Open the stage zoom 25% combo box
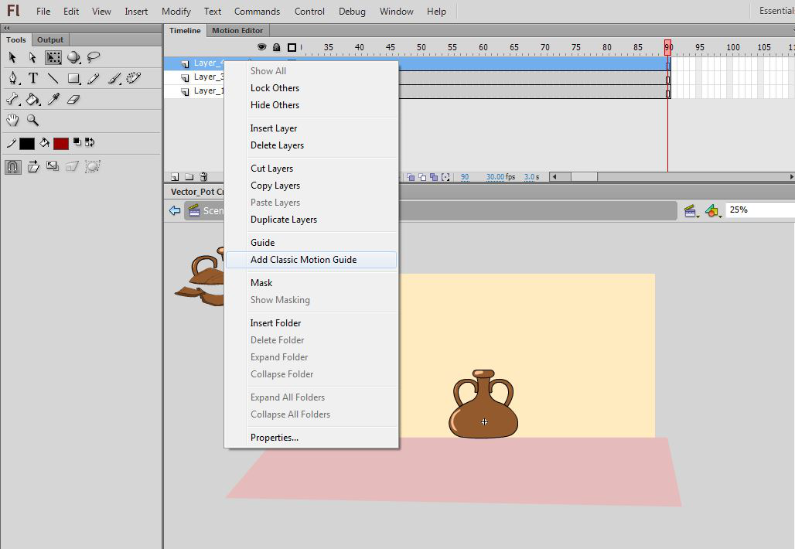Image resolution: width=795 pixels, height=549 pixels. [x=759, y=210]
